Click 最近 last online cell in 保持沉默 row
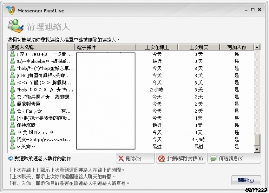Viewport: 269px width, 193px height. [157, 125]
